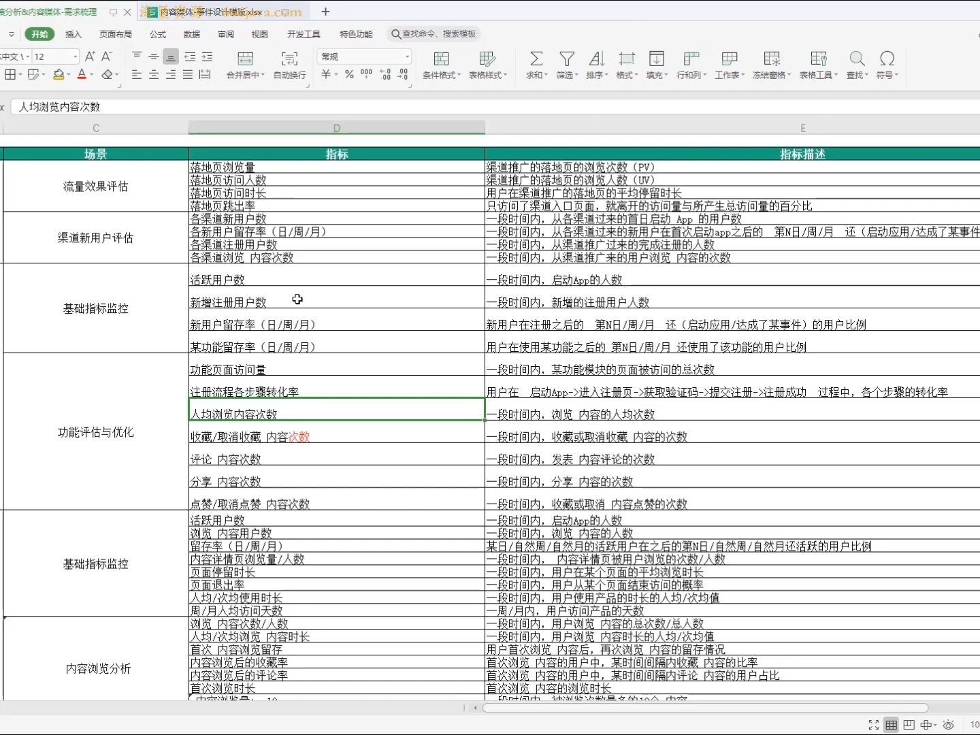Viewport: 980px width, 735px height.
Task: Click the Symbol (符号) omega icon
Action: pyautogui.click(x=887, y=59)
